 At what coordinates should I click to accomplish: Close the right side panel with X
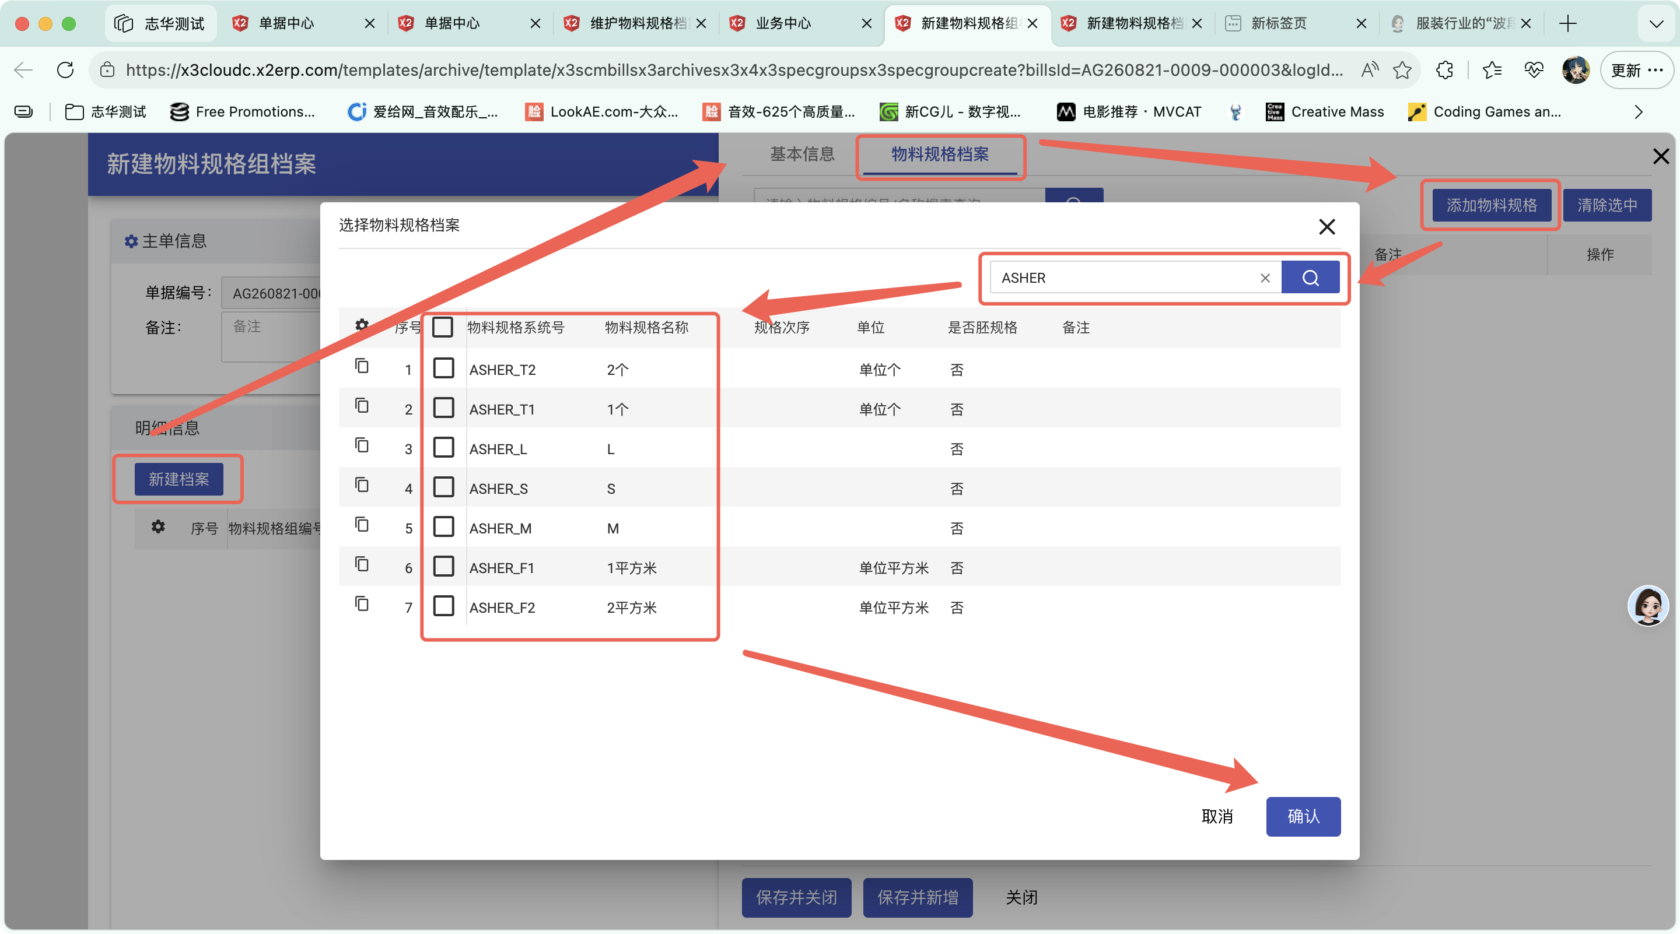[1660, 156]
